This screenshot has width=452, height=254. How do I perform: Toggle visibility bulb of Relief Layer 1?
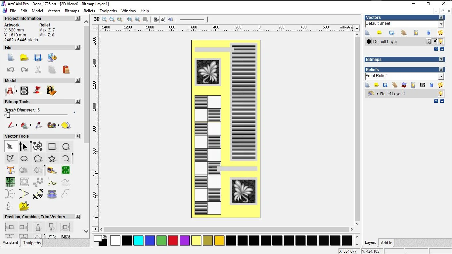tap(440, 94)
